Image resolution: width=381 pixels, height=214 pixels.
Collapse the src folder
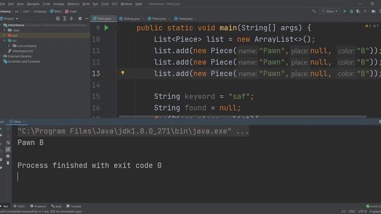click(4, 40)
